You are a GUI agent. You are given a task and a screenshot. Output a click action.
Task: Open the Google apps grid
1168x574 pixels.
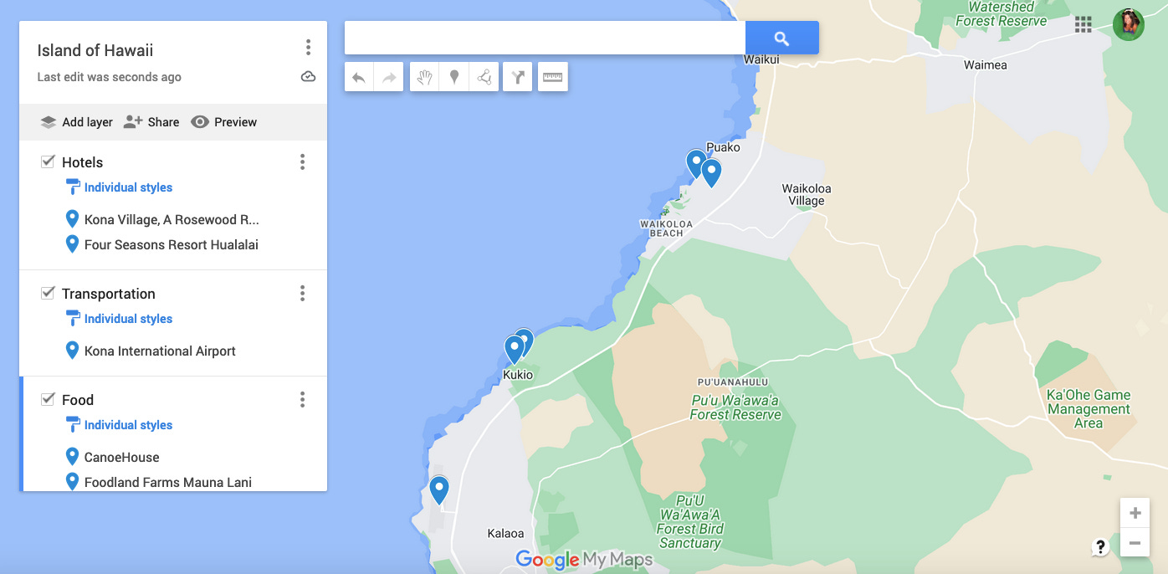click(1083, 24)
